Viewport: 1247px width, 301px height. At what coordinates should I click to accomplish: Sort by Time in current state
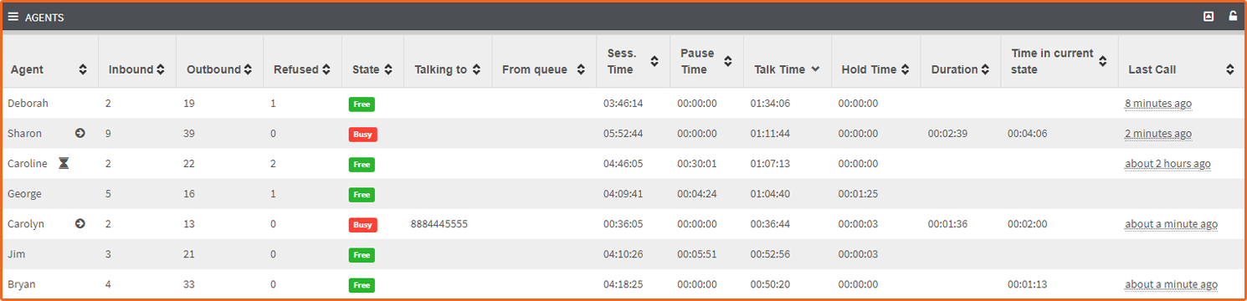pos(1103,62)
